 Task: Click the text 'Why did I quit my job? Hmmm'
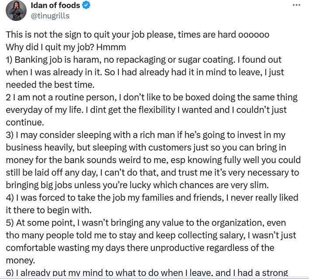point(66,47)
